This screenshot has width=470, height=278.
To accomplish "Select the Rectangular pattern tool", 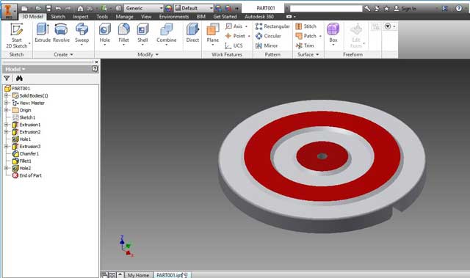I will pyautogui.click(x=272, y=26).
